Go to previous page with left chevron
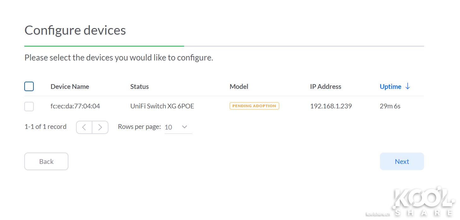The height and width of the screenshot is (220, 460). pyautogui.click(x=84, y=127)
